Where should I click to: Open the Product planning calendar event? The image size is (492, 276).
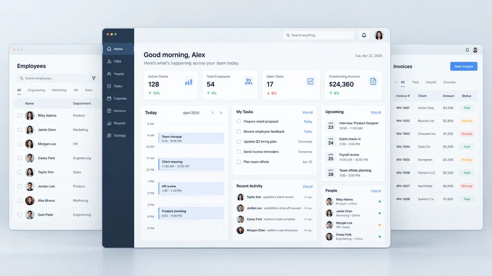(191, 213)
